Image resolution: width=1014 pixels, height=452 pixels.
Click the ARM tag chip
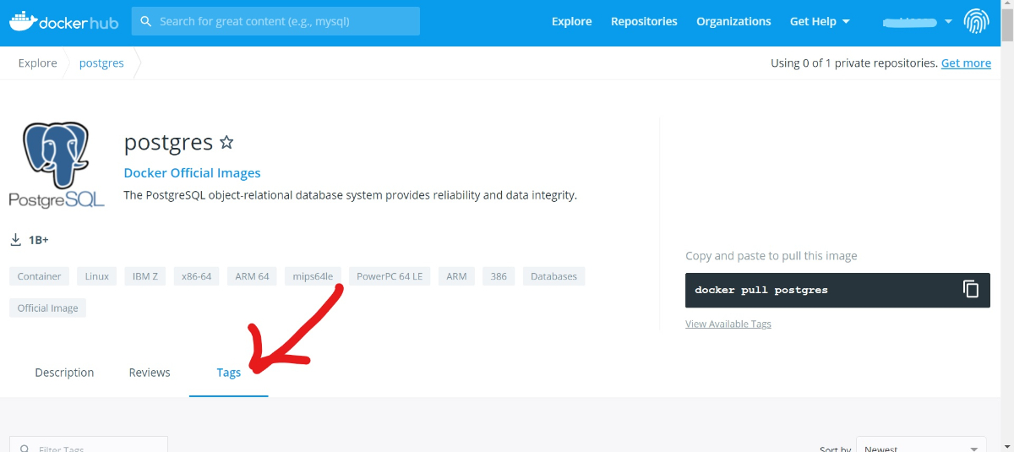[x=456, y=276]
